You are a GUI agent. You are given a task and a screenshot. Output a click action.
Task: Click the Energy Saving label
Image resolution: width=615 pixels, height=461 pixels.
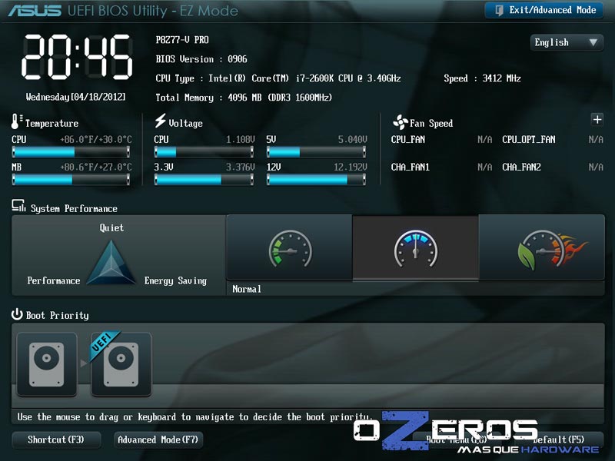coord(175,280)
